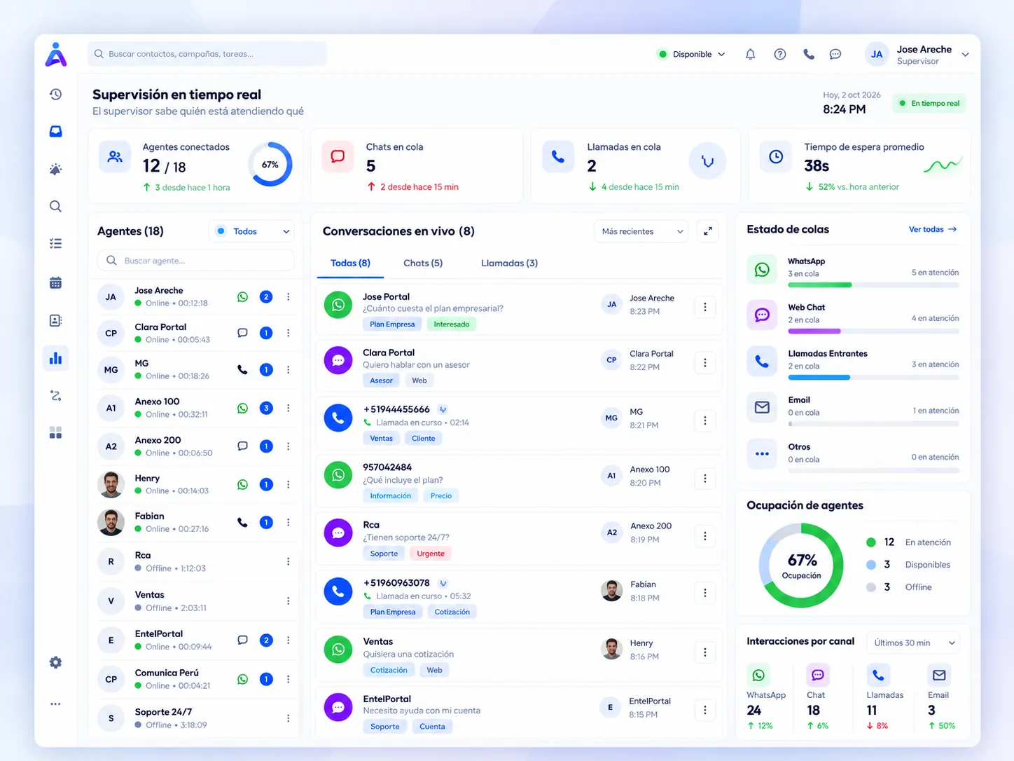
Task: Focus the Buscar agente search field
Action: point(195,261)
